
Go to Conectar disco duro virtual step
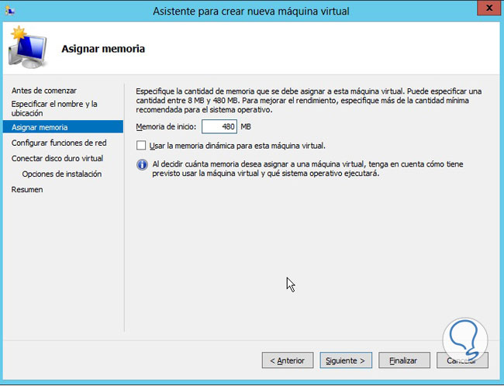point(57,158)
